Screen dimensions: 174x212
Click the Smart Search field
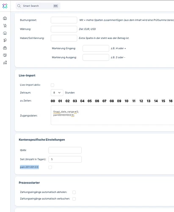[38, 6]
